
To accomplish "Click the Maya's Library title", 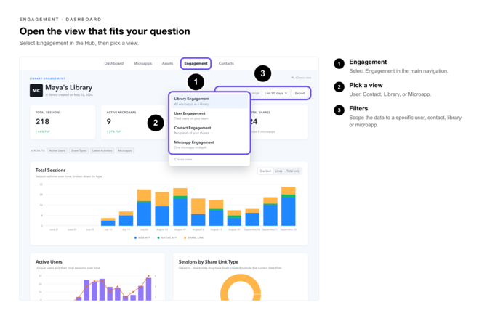I will (x=68, y=87).
